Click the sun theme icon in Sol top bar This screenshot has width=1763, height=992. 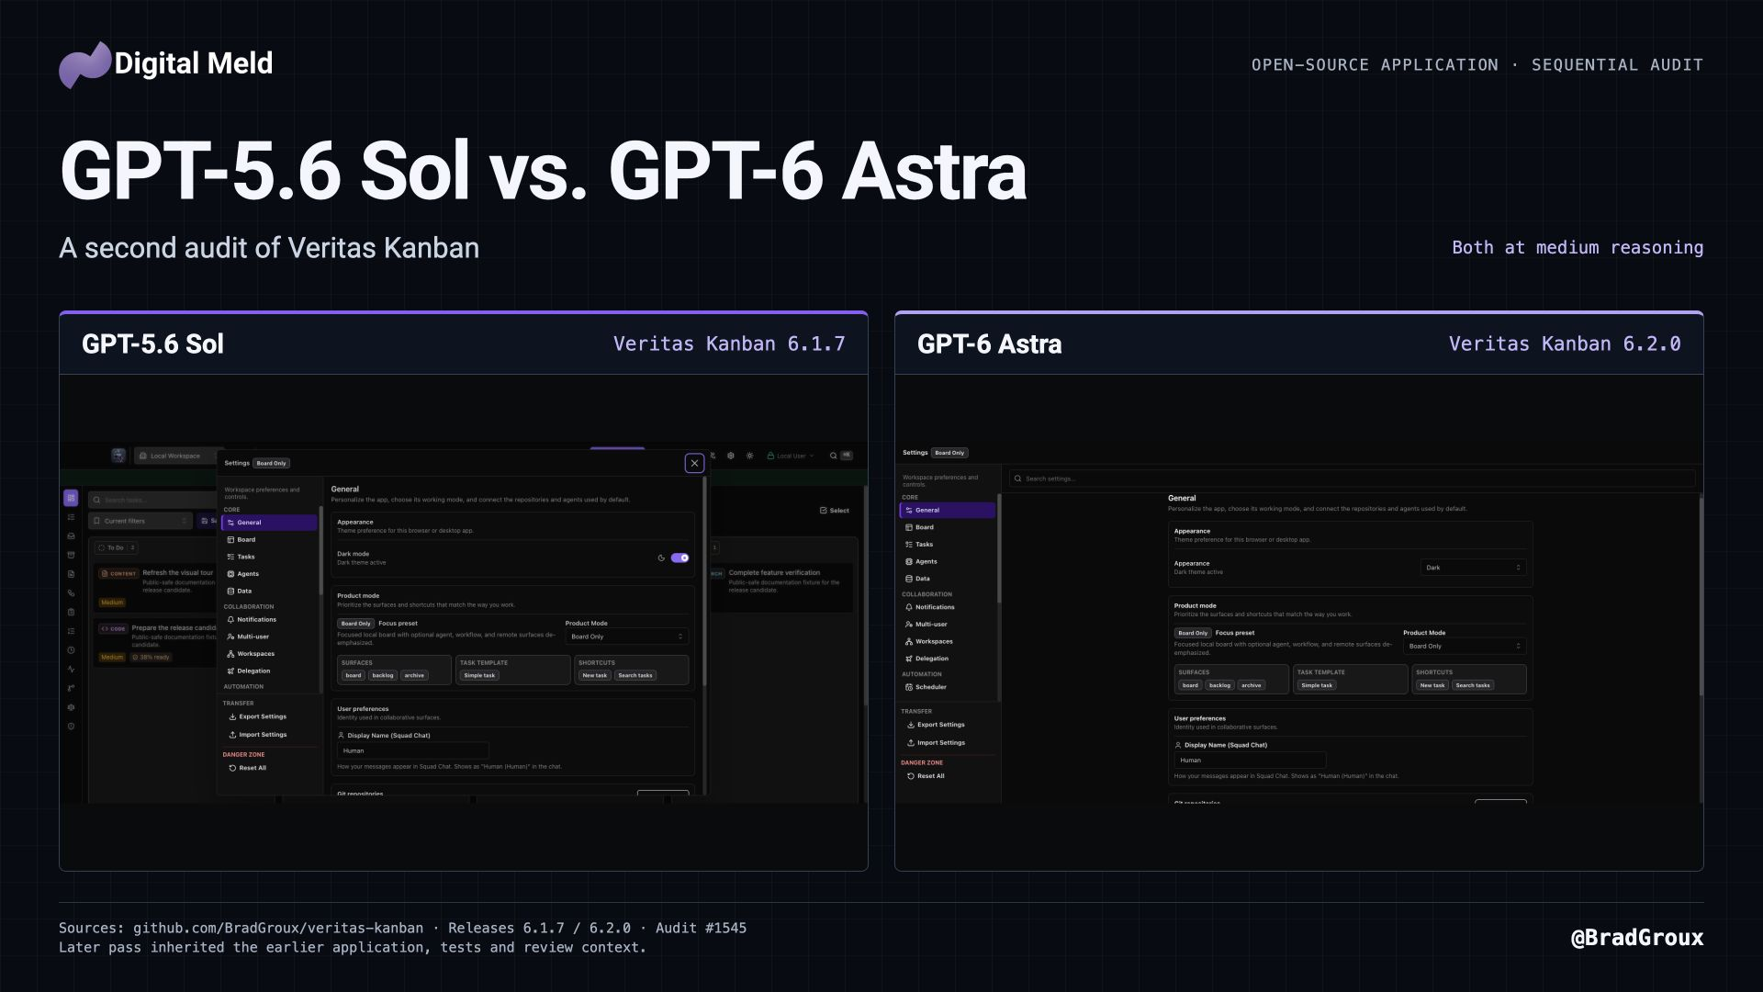point(750,456)
